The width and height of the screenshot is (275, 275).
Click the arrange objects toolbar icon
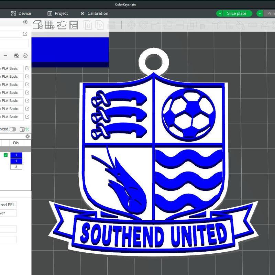pos(73,25)
